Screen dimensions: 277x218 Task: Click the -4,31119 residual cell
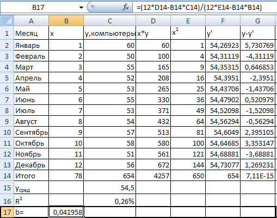click(257, 56)
